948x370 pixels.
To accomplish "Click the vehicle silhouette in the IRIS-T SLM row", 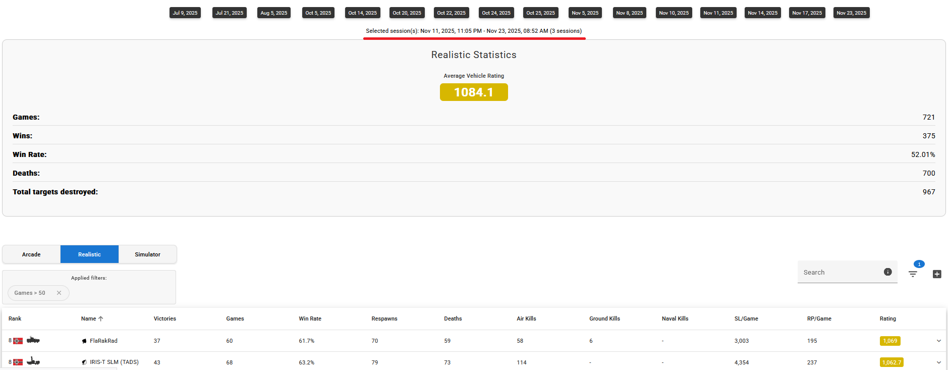I will click(33, 361).
